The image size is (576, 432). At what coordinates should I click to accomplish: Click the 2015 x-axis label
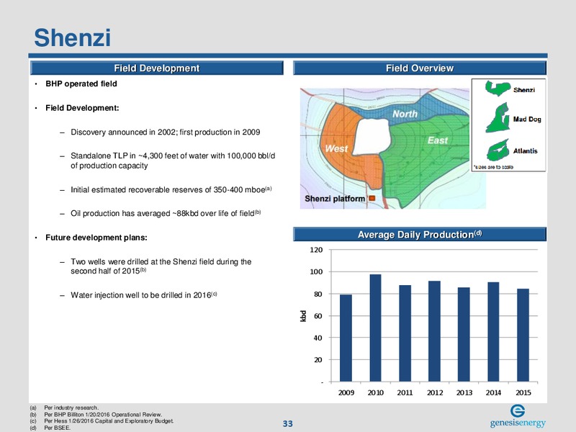click(x=523, y=392)
